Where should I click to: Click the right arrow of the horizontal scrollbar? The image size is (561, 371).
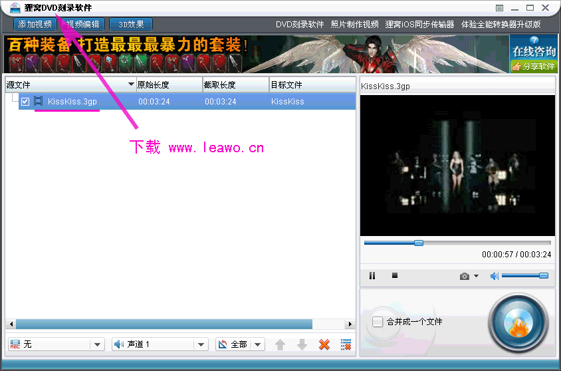pyautogui.click(x=350, y=324)
